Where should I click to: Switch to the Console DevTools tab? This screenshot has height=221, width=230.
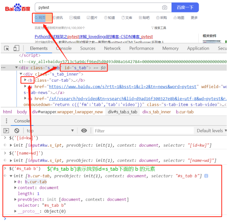pyautogui.click(x=64, y=48)
